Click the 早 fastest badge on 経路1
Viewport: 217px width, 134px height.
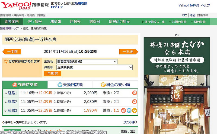134,93
